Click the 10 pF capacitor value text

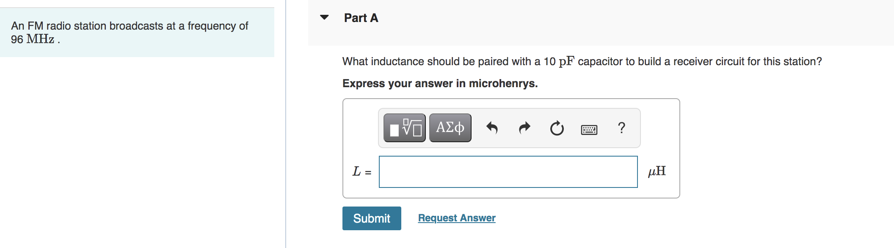tap(559, 61)
